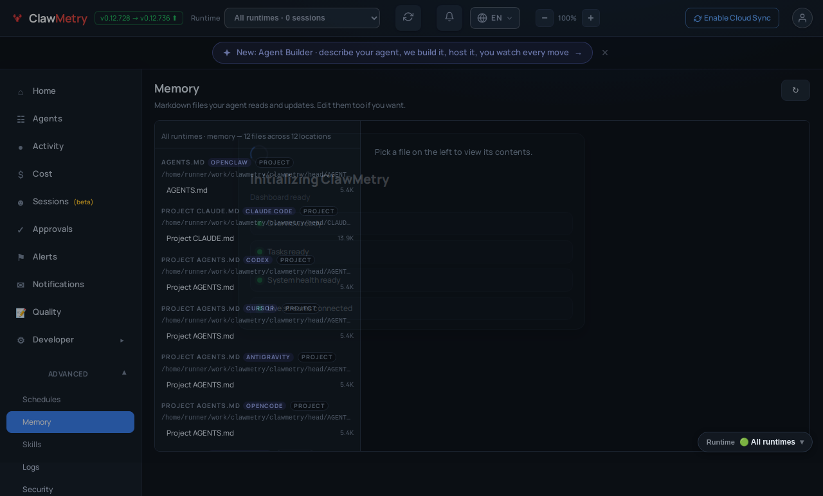
Task: Click Enable Cloud Sync button
Action: point(732,18)
